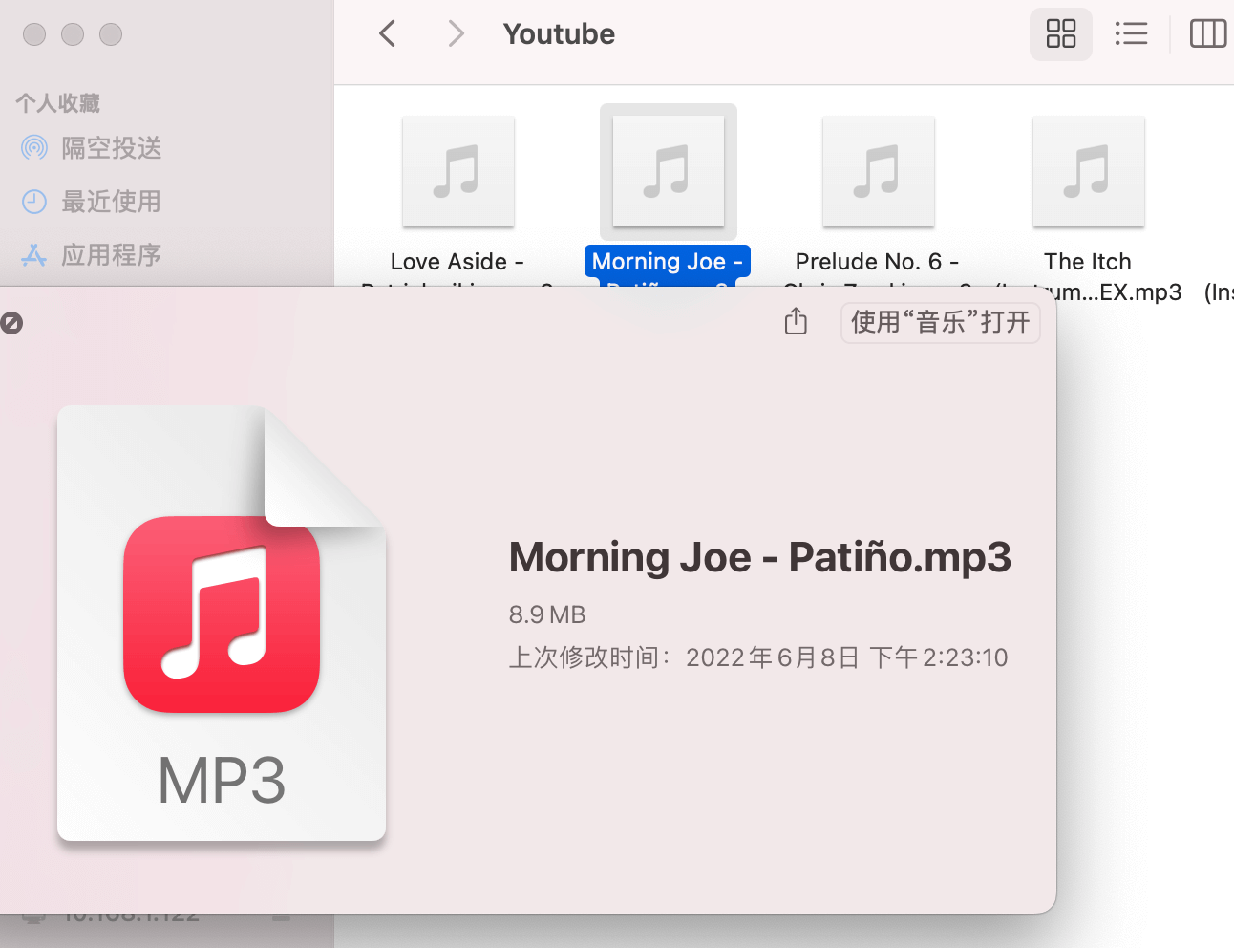Close the Quick Look preview panel

11,323
